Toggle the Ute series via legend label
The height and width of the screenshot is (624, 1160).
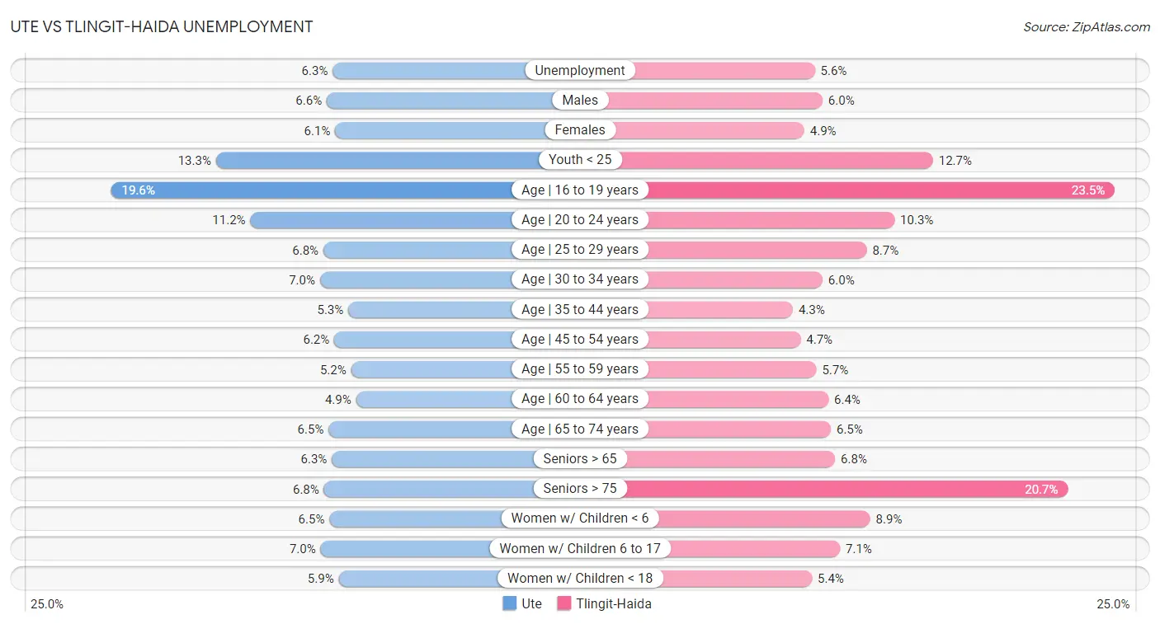click(x=532, y=603)
